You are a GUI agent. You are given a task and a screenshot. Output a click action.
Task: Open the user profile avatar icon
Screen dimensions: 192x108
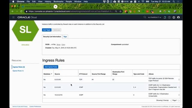[x=178, y=17]
